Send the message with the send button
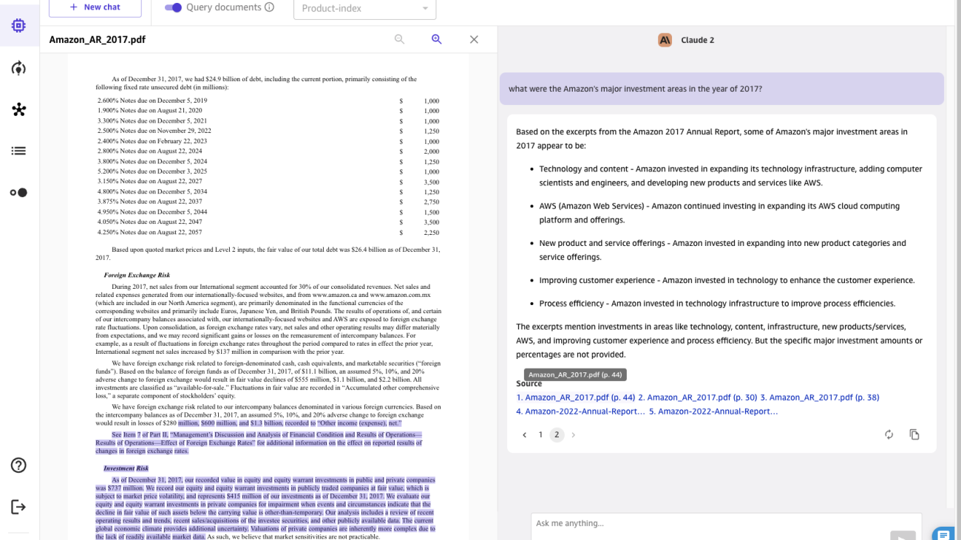The image size is (961, 540). click(903, 535)
